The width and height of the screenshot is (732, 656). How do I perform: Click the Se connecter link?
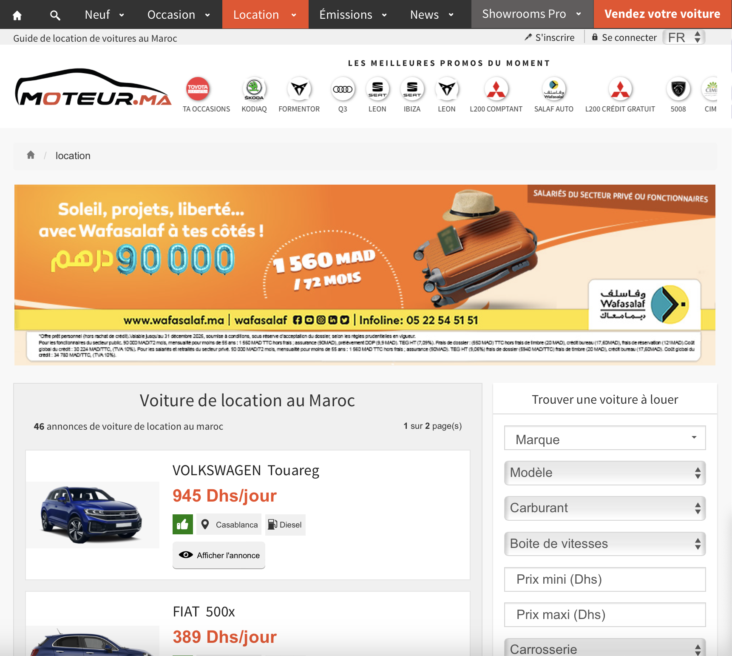tap(624, 37)
